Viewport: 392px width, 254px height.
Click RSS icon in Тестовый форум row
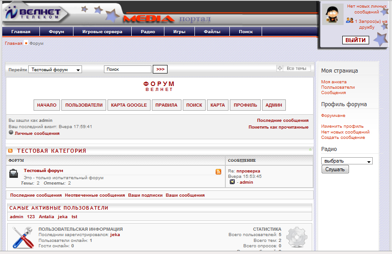pyautogui.click(x=218, y=172)
